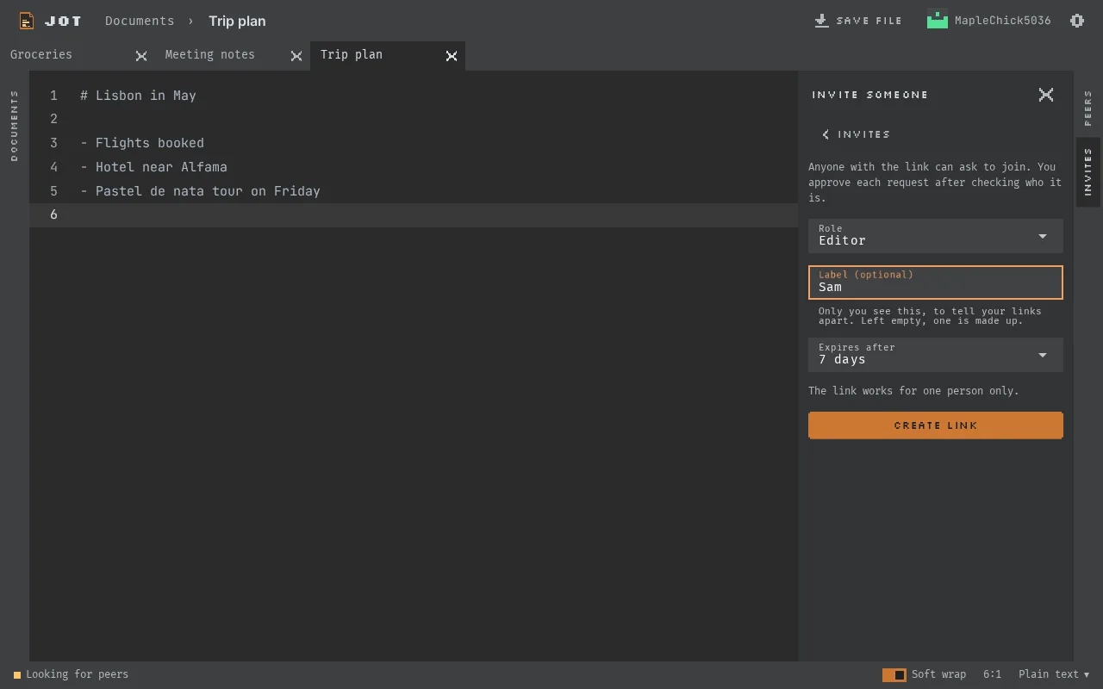Open the Invites side panel tab

pyautogui.click(x=1088, y=172)
